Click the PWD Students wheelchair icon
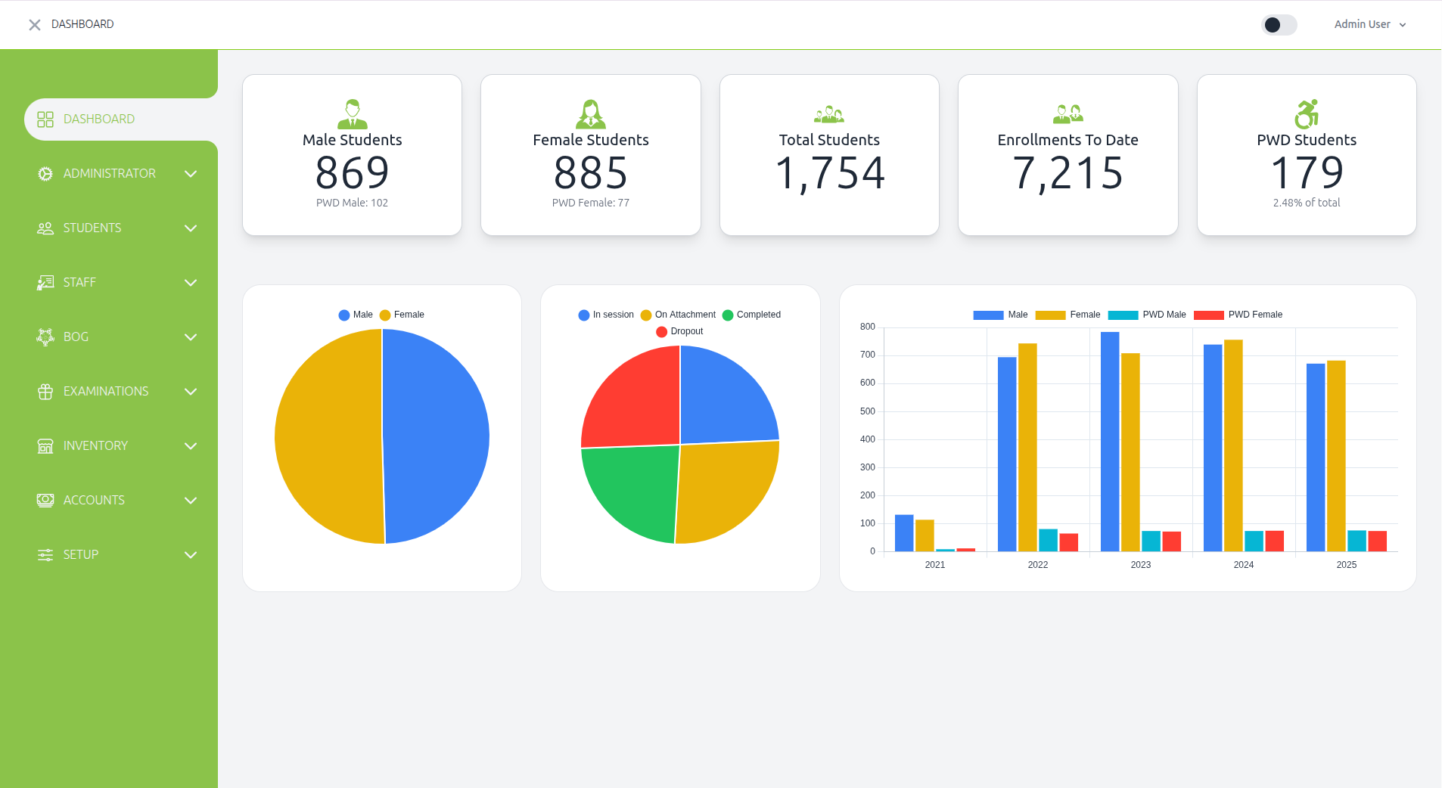The width and height of the screenshot is (1442, 788). click(x=1307, y=114)
